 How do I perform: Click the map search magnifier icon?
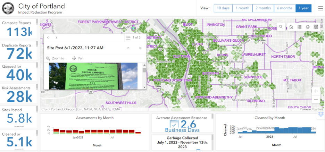[281, 27]
